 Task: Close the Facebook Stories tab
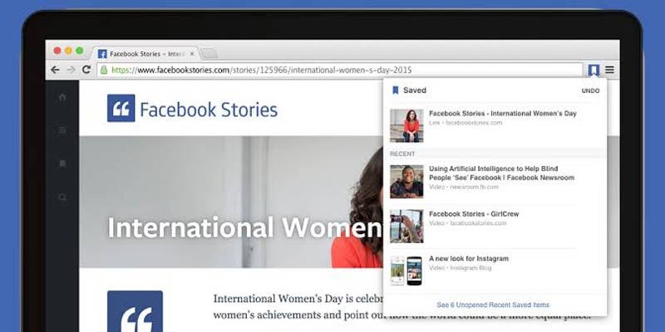point(192,54)
